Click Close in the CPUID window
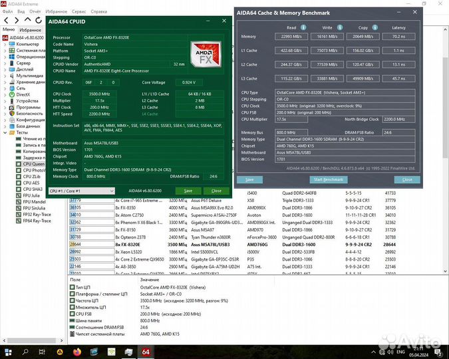Screen dimensions: 449x359 click(216, 191)
